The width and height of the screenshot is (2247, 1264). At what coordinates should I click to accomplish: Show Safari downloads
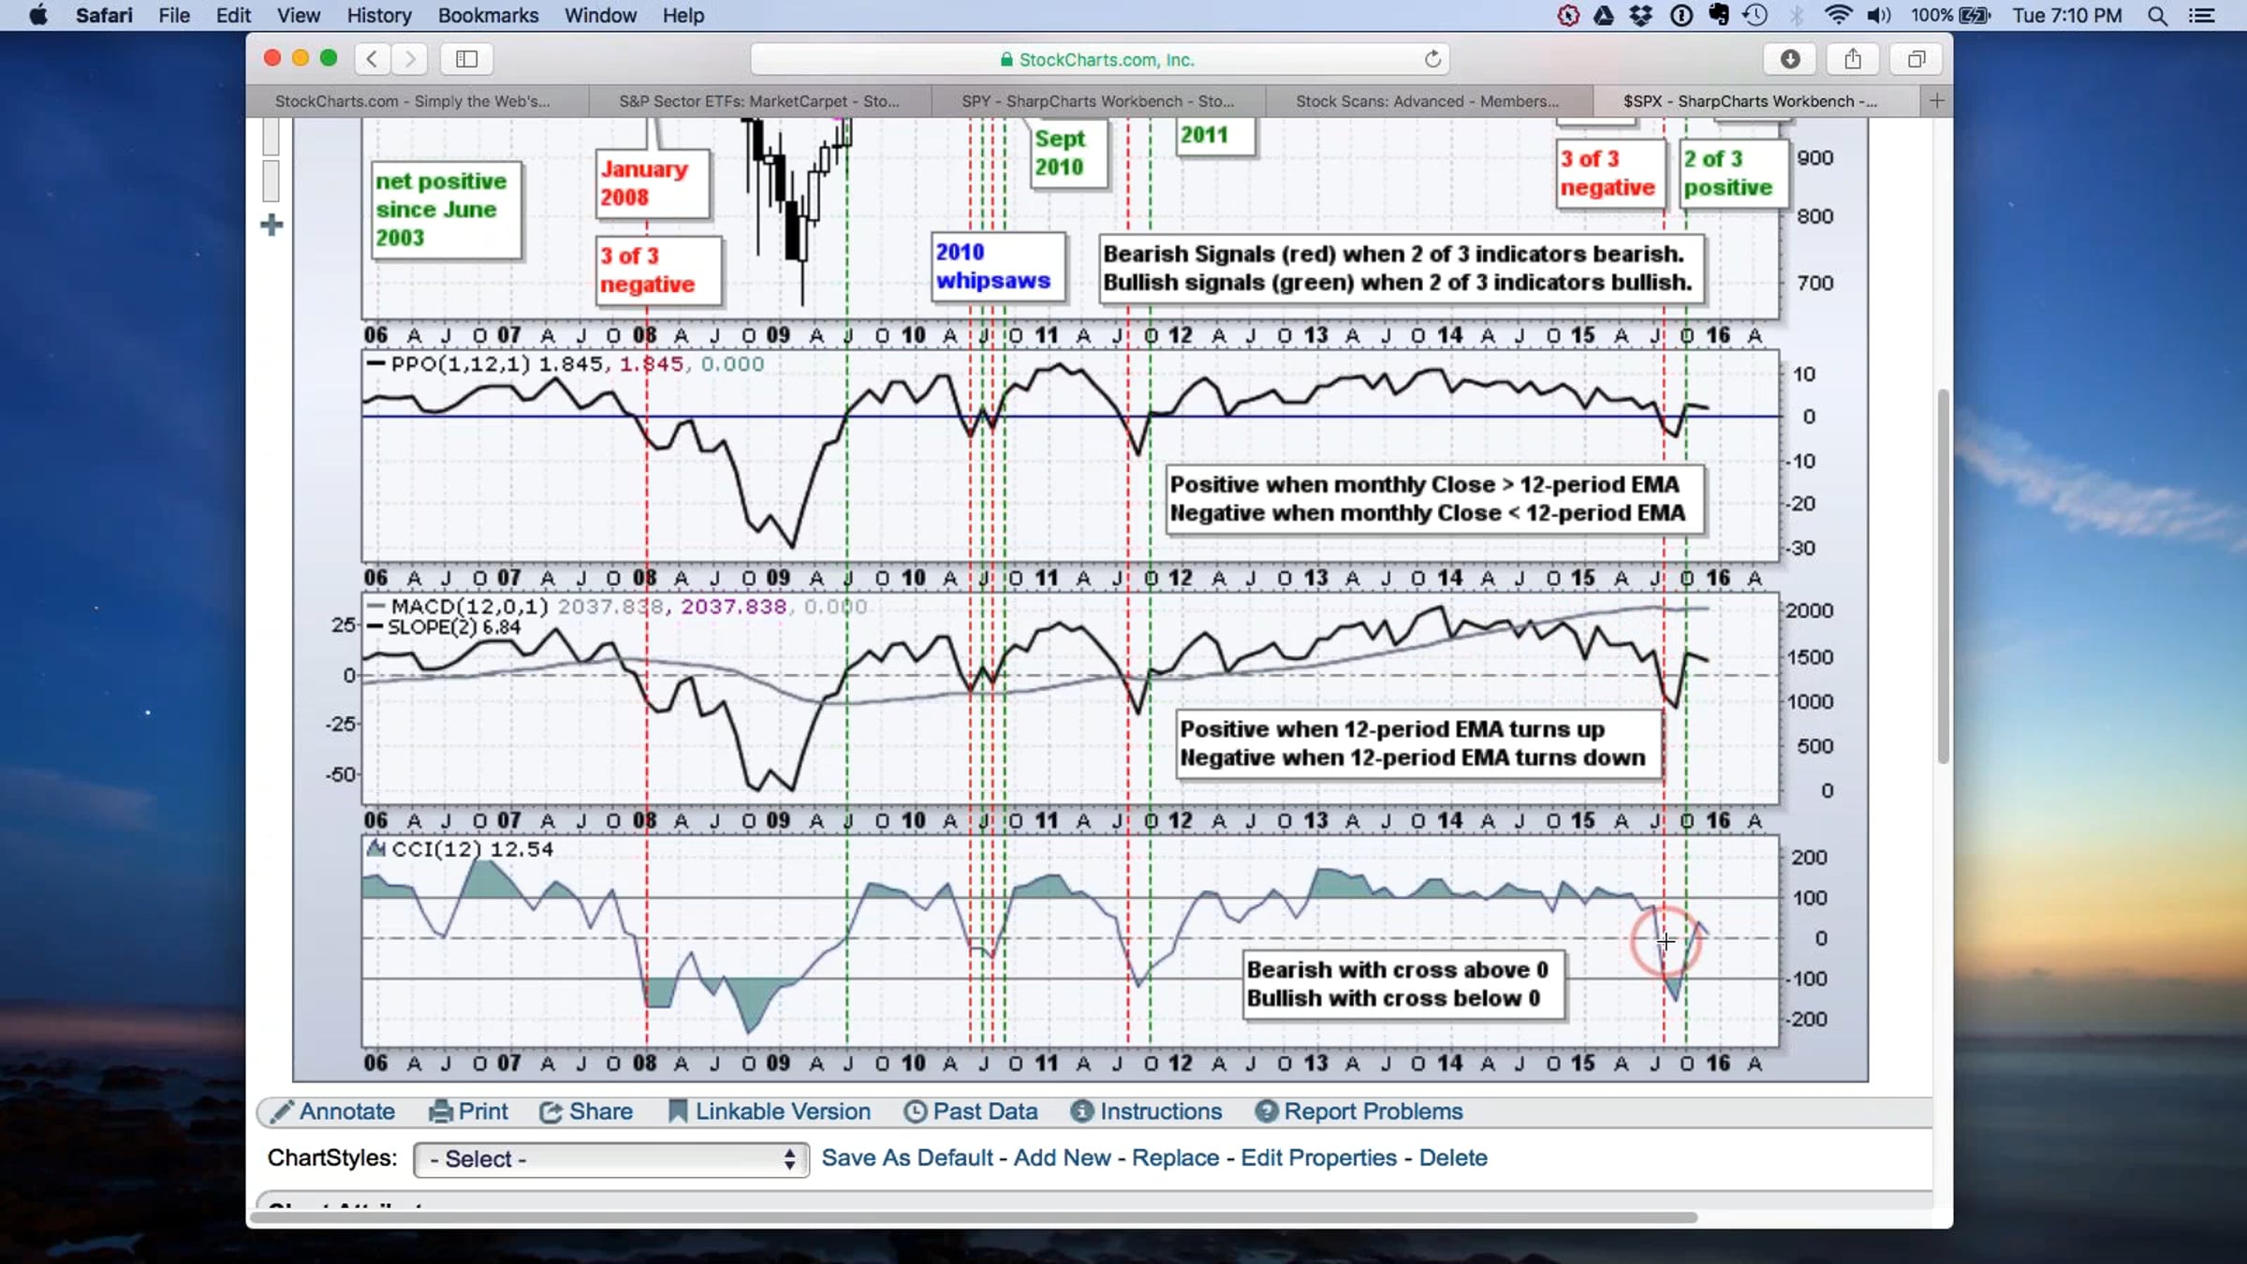[1789, 59]
